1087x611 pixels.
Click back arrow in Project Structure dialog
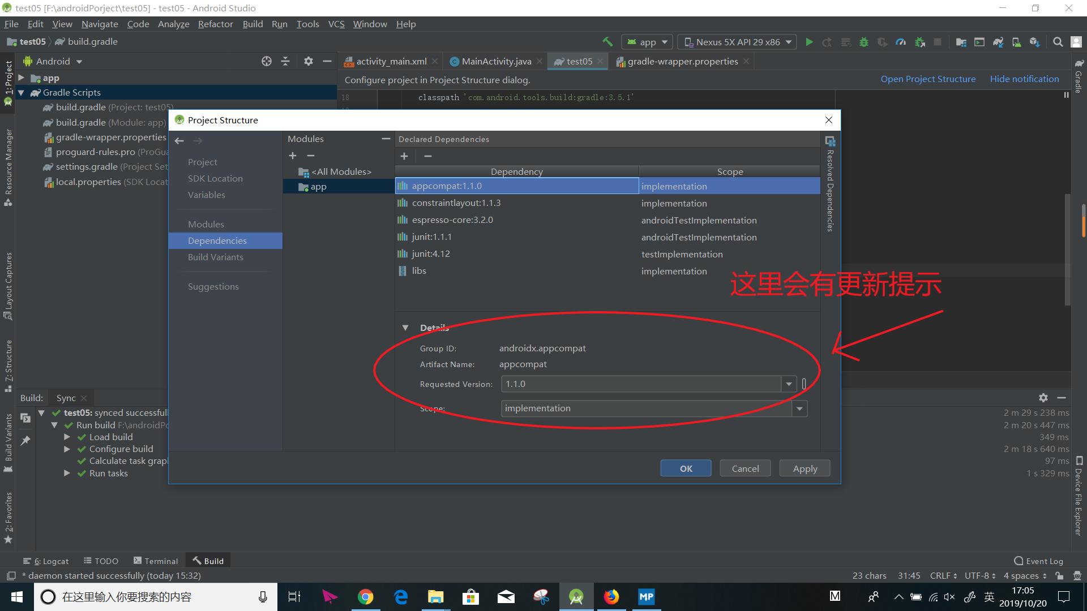179,141
